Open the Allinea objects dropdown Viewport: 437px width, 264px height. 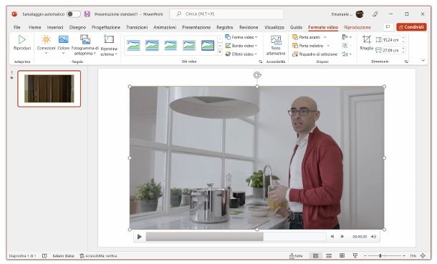(x=347, y=37)
